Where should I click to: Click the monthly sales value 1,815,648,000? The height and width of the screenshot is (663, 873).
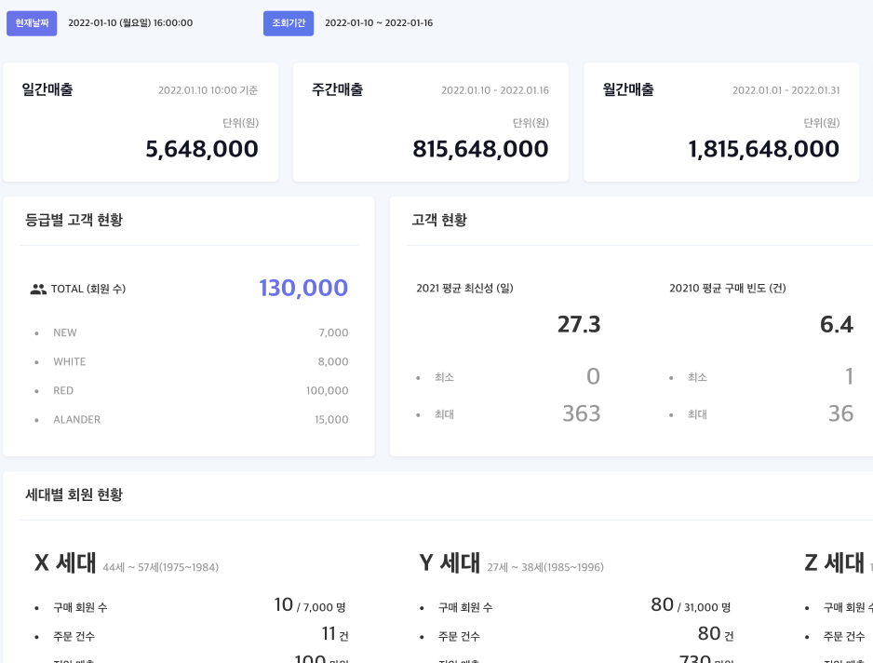(763, 149)
